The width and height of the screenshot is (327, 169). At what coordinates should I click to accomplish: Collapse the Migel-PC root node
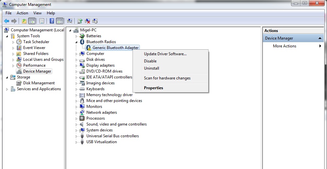[70, 30]
